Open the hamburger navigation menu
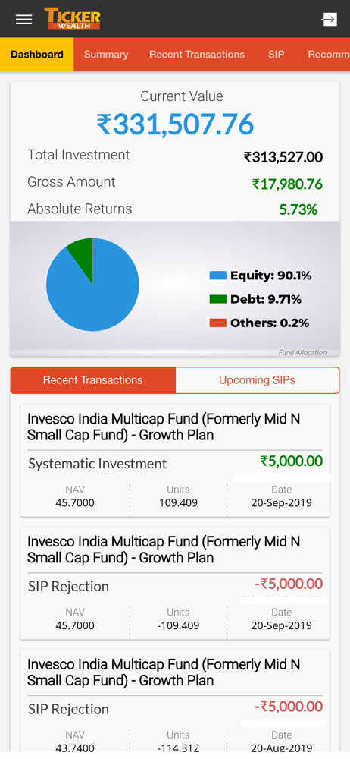 [x=23, y=20]
